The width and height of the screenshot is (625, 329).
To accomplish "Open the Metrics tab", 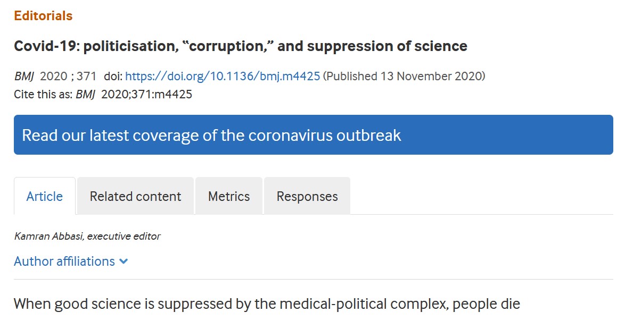I will [x=229, y=197].
